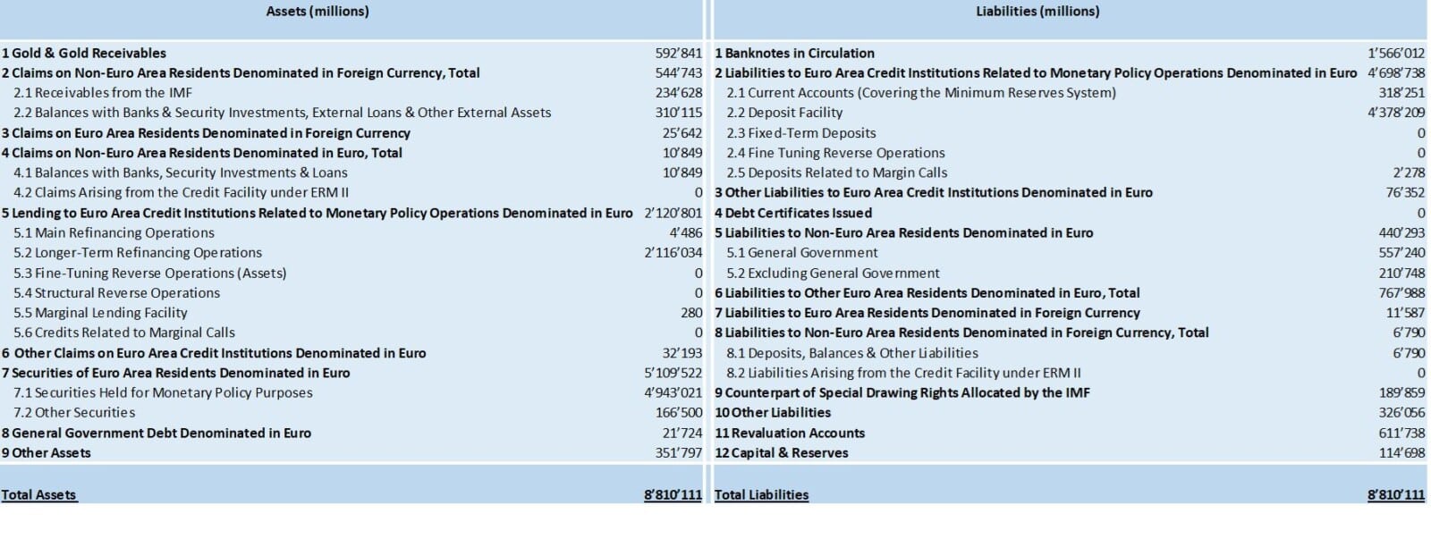
Task: Select "2.5 Deposits Related to Margin Calls" label
Action: 837,173
